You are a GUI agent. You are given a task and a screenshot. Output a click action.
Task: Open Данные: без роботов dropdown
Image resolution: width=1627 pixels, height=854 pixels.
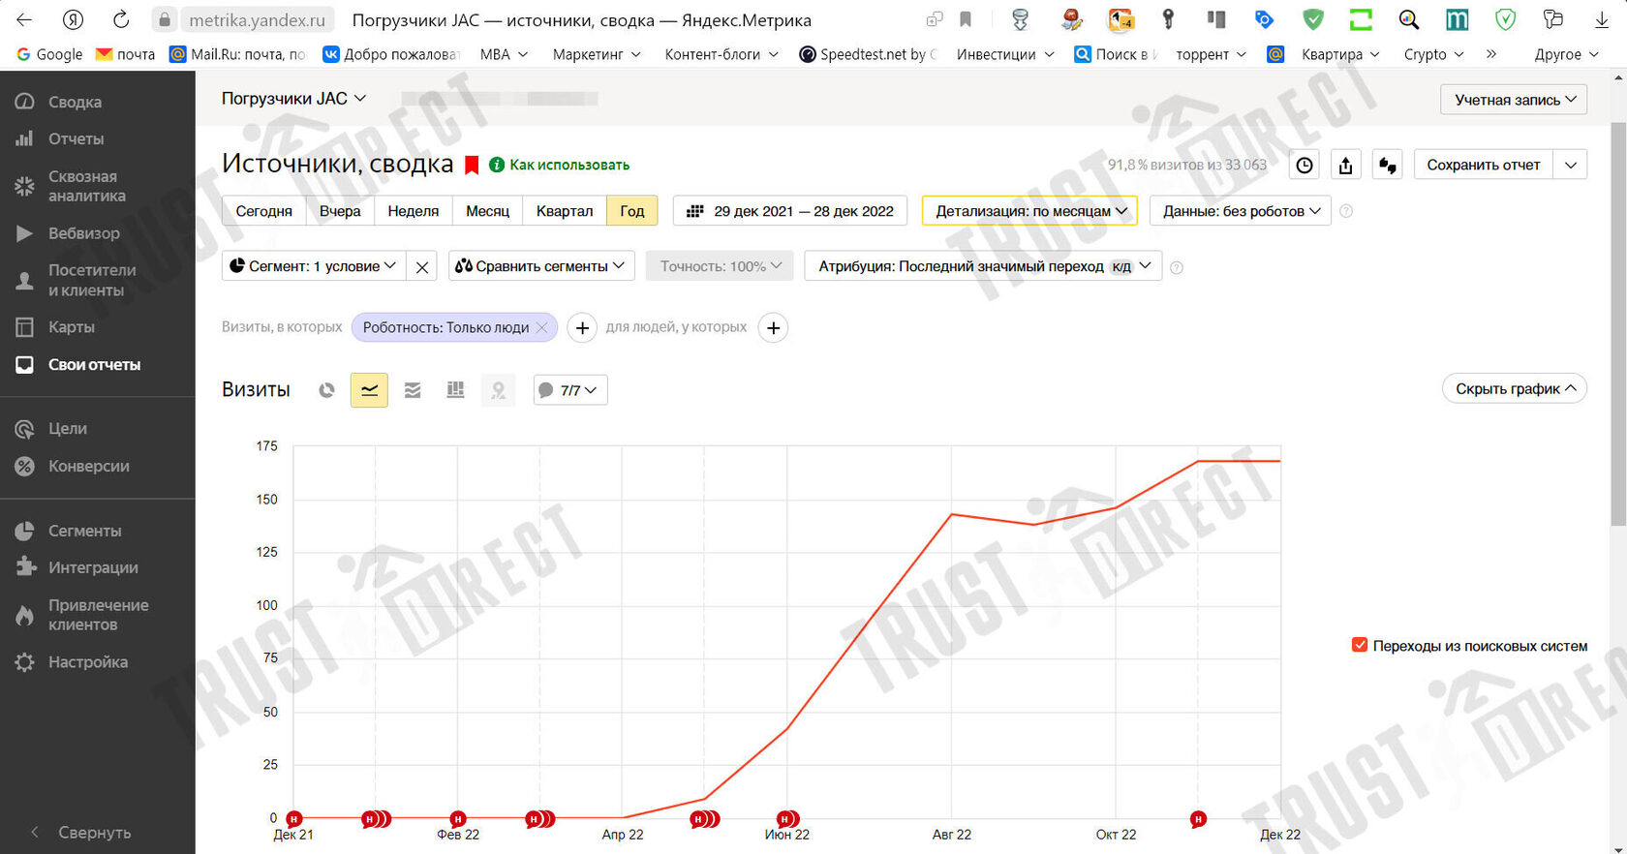pos(1241,211)
